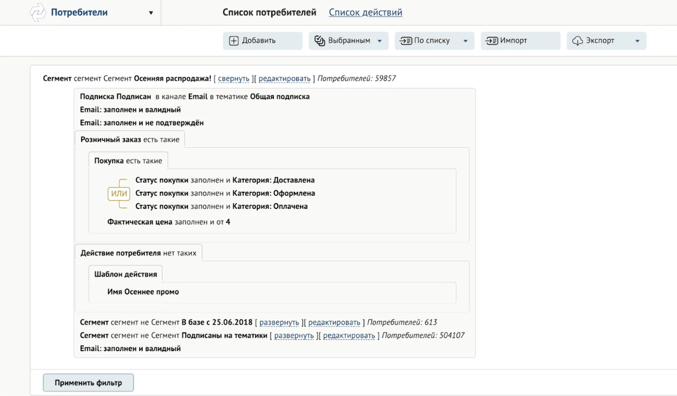This screenshot has width=677, height=396.
Task: Click the По списку list icon
Action: coord(406,41)
